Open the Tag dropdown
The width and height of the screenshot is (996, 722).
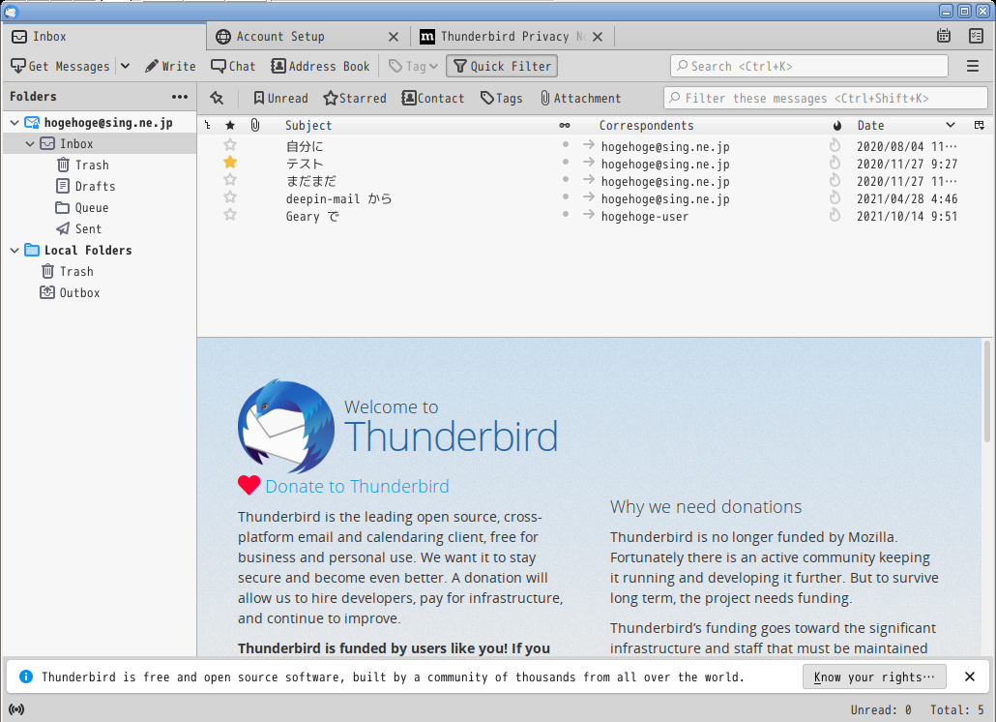(413, 66)
